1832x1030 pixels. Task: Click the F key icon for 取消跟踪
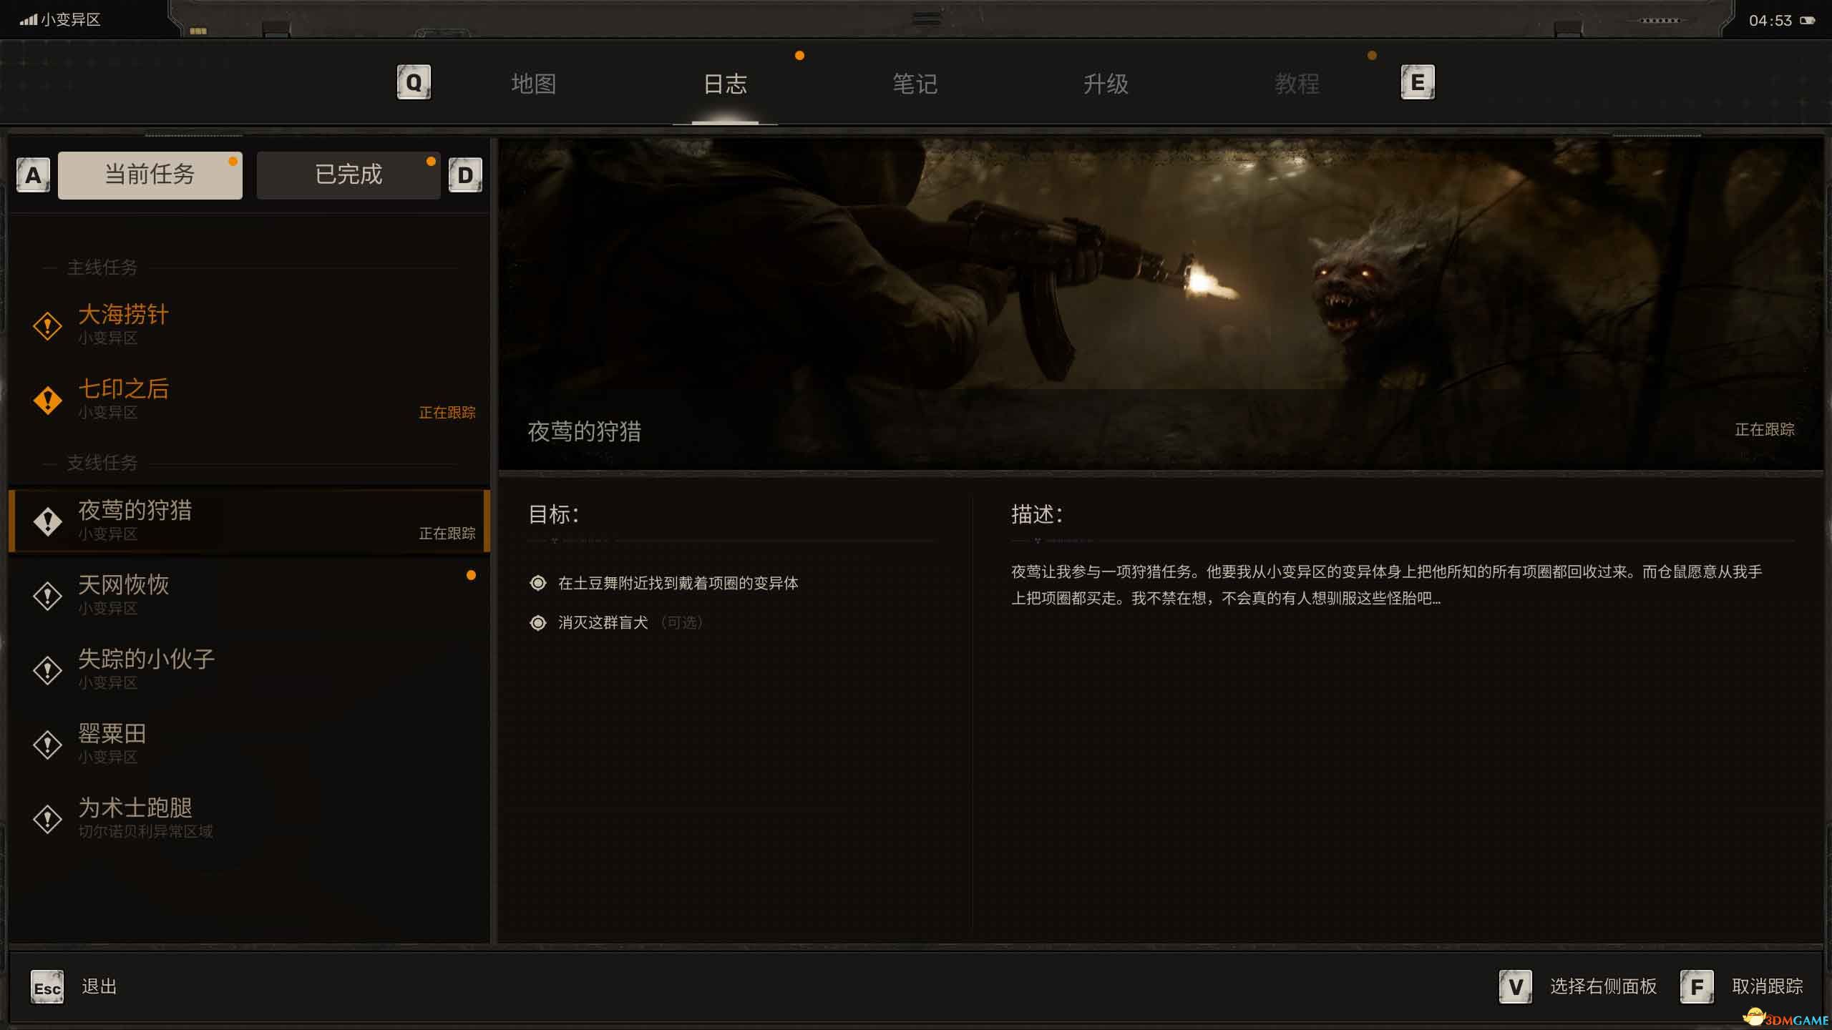[x=1697, y=987]
